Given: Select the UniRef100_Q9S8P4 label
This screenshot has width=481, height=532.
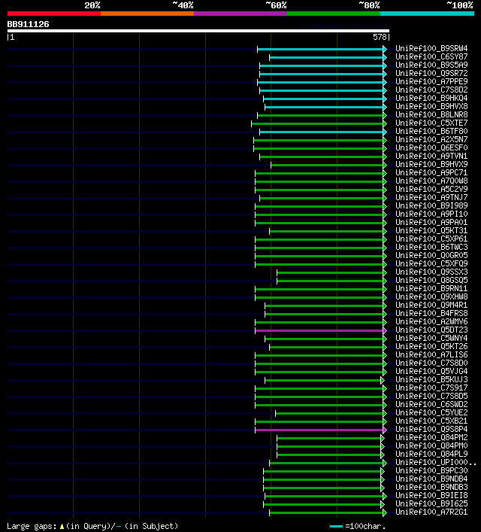Looking at the screenshot, I should 431,429.
